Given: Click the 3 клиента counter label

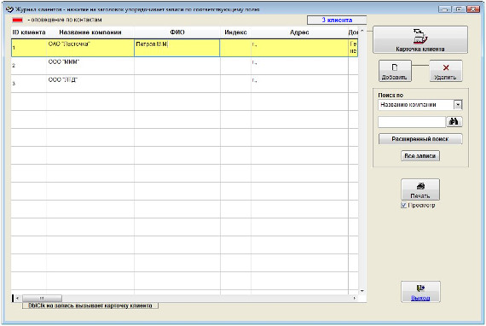Looking at the screenshot, I should coord(337,20).
